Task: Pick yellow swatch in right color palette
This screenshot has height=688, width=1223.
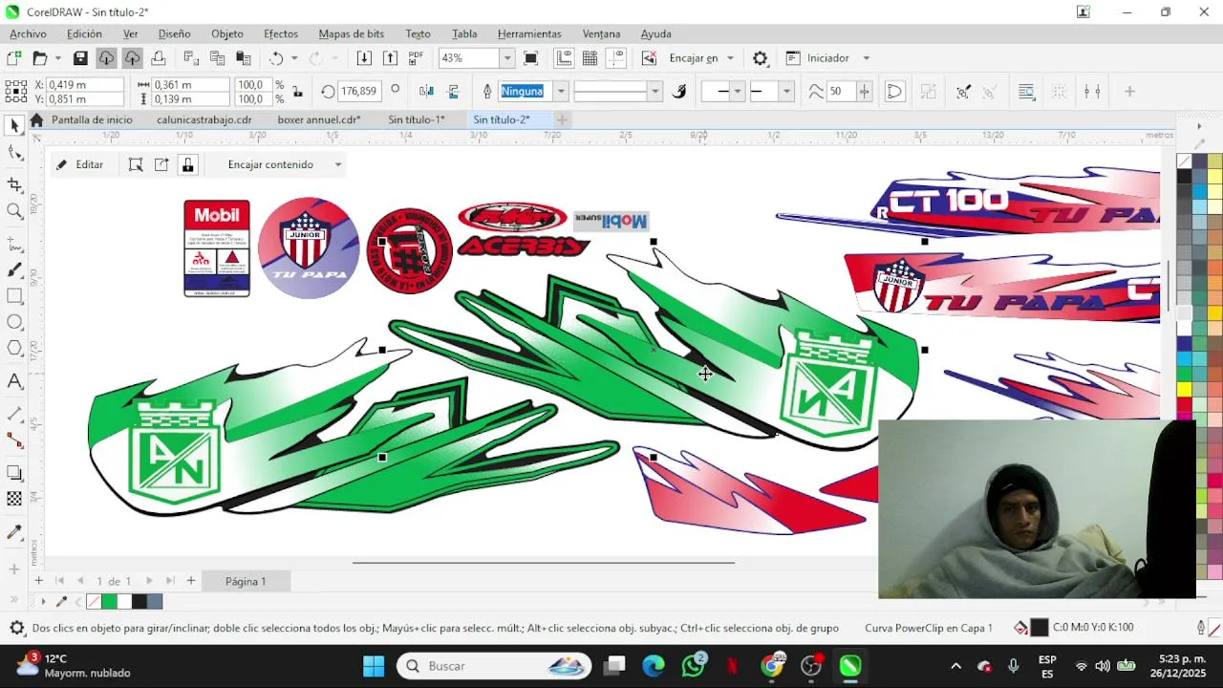Action: coord(1185,389)
